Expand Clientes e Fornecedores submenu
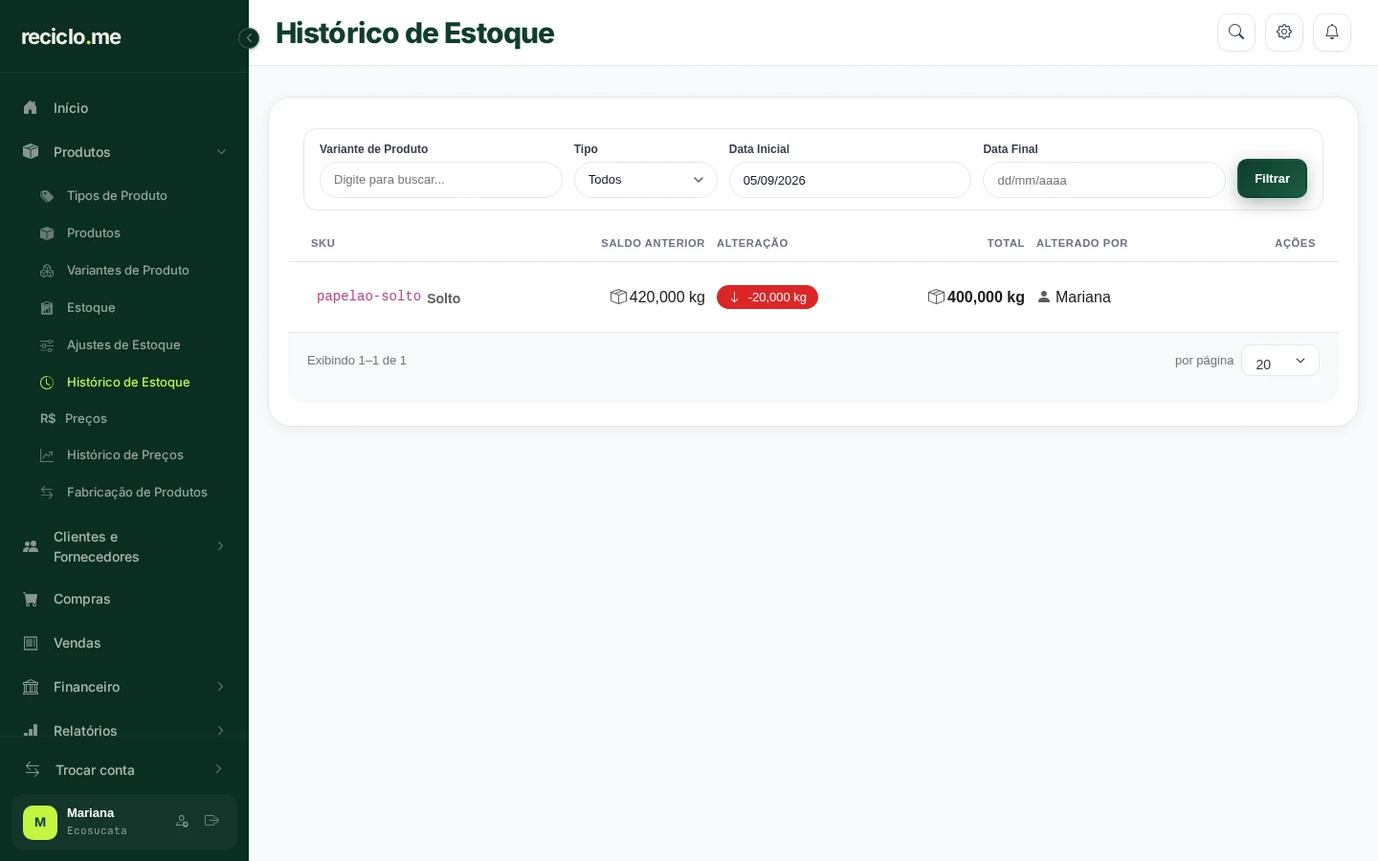Viewport: 1378px width, 861px height. (221, 546)
